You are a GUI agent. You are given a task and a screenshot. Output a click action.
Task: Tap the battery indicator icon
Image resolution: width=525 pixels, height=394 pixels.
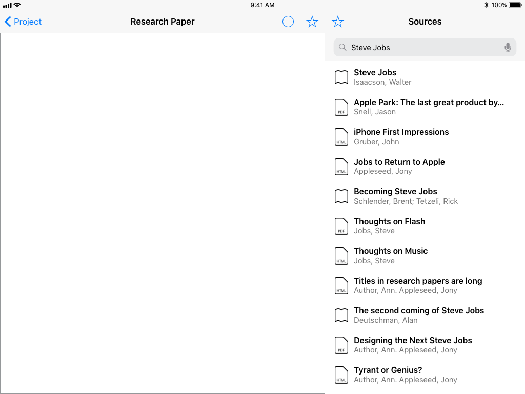click(515, 5)
